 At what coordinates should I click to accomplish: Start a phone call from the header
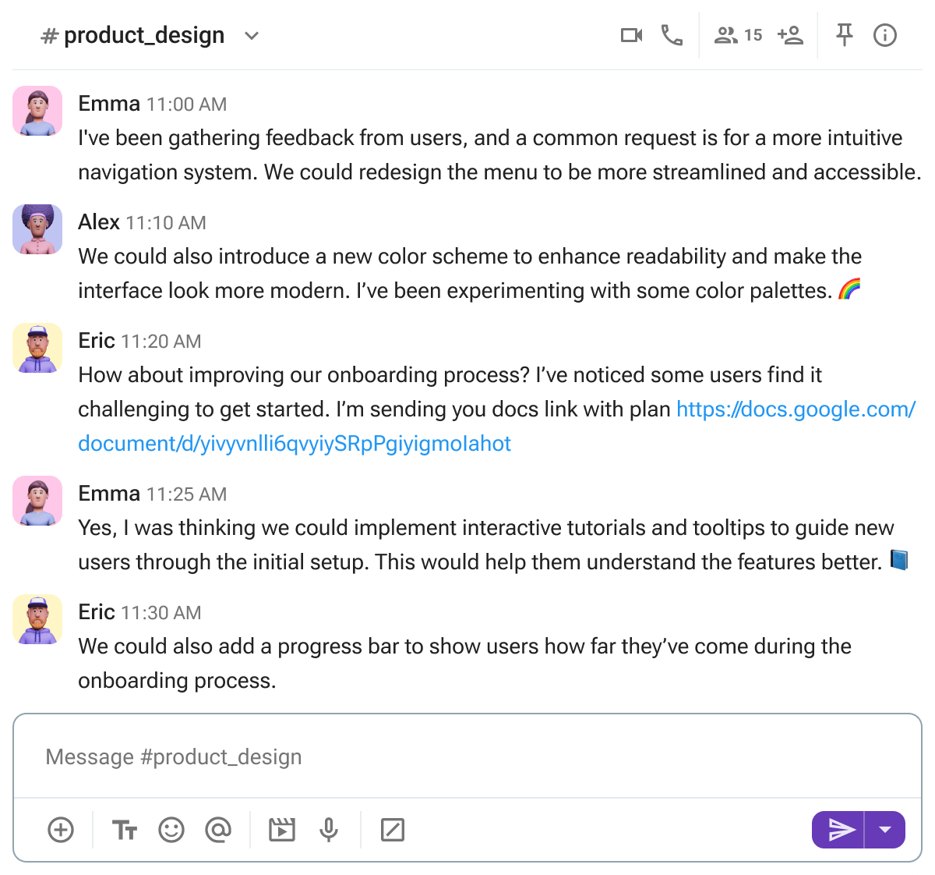pyautogui.click(x=672, y=34)
